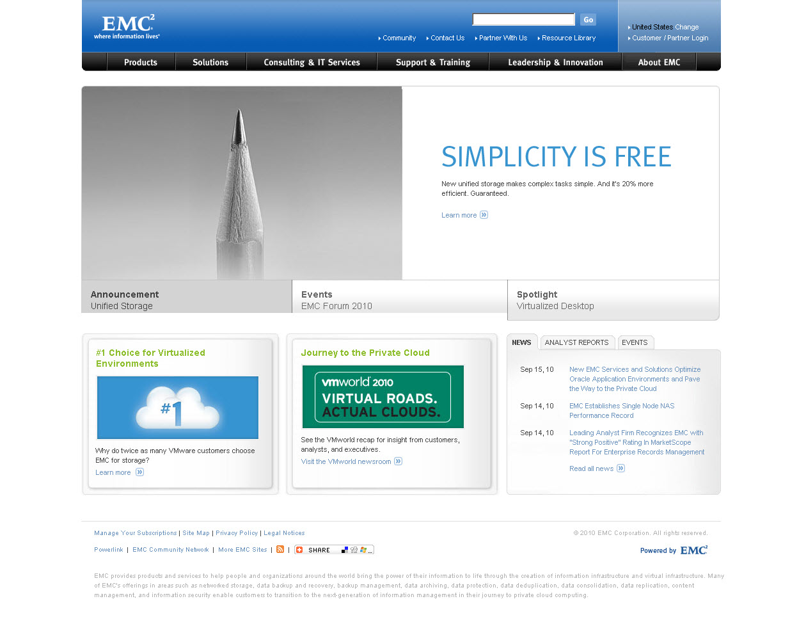This screenshot has width=806, height=624.
Task: Open EMC Establishes Single Node NAS news
Action: (x=622, y=411)
